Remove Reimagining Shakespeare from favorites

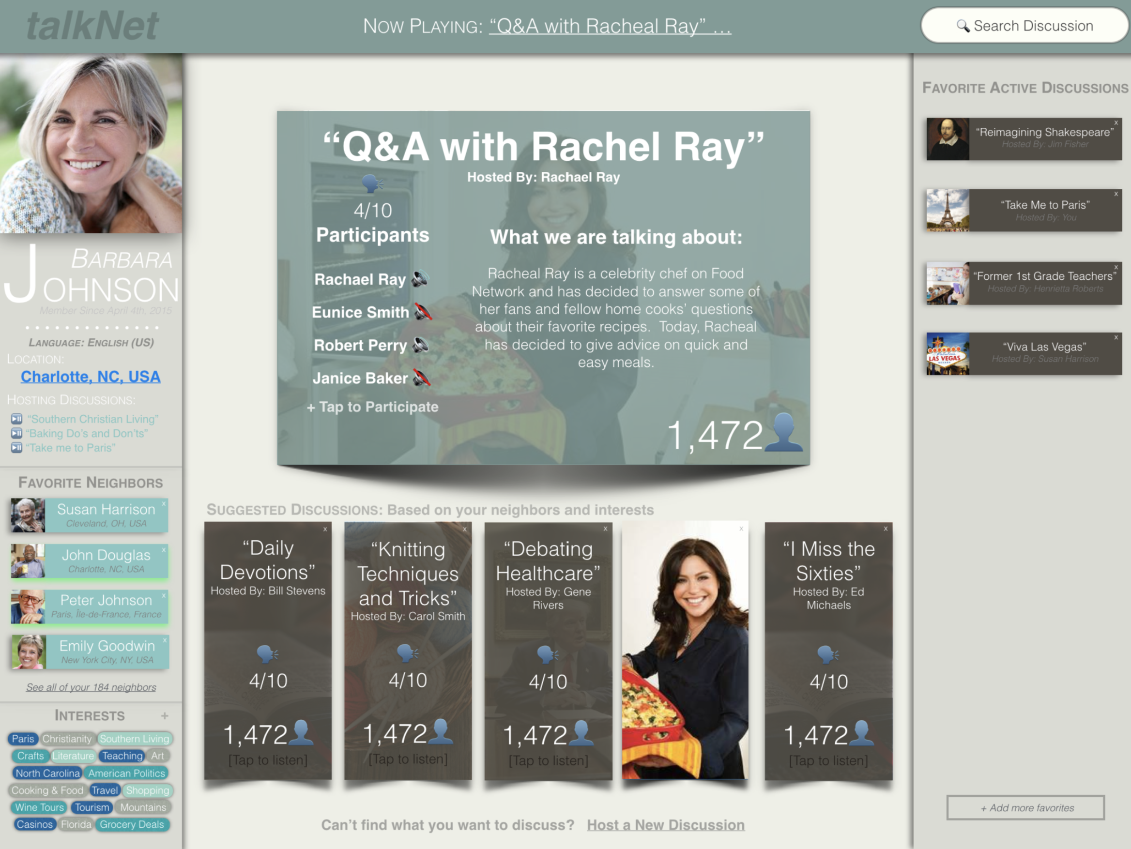click(1116, 122)
